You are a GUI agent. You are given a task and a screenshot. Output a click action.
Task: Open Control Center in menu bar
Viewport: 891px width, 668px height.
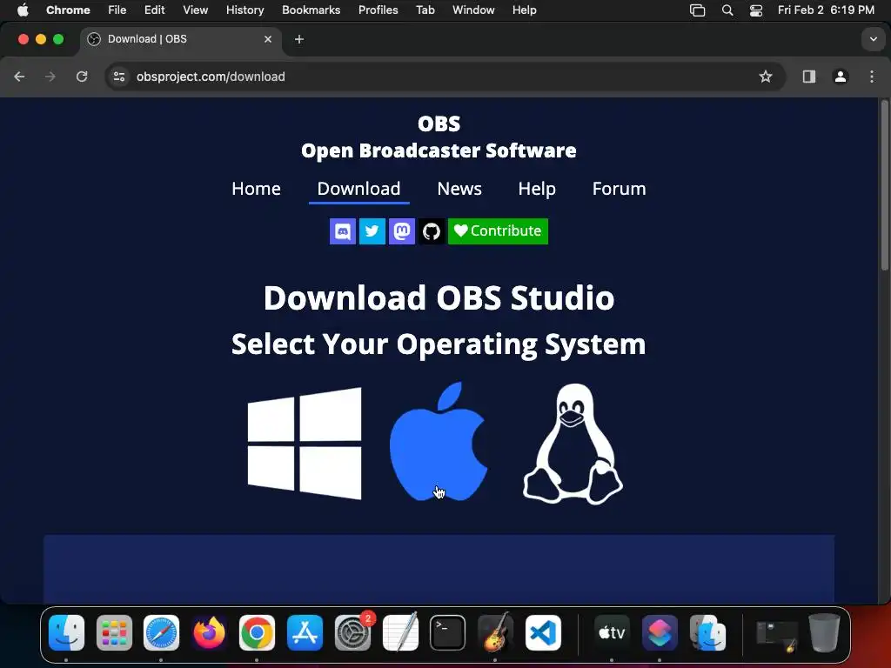[756, 10]
